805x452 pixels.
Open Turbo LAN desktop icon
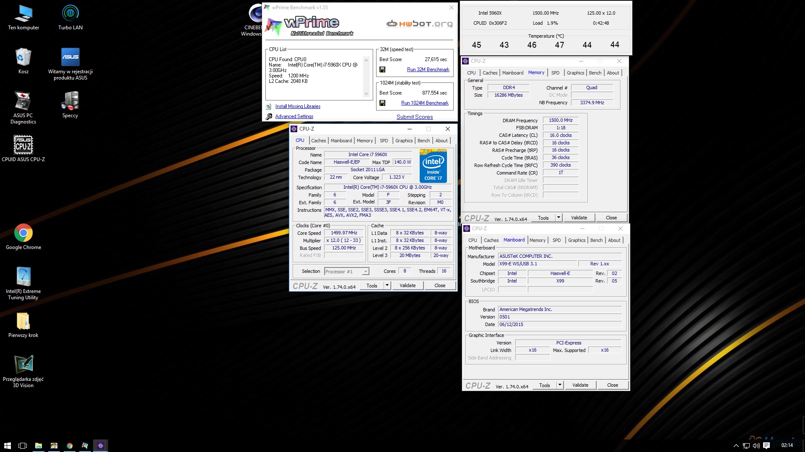pos(70,18)
